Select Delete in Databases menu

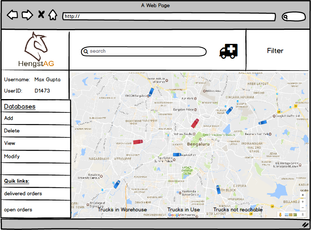pos(36,131)
